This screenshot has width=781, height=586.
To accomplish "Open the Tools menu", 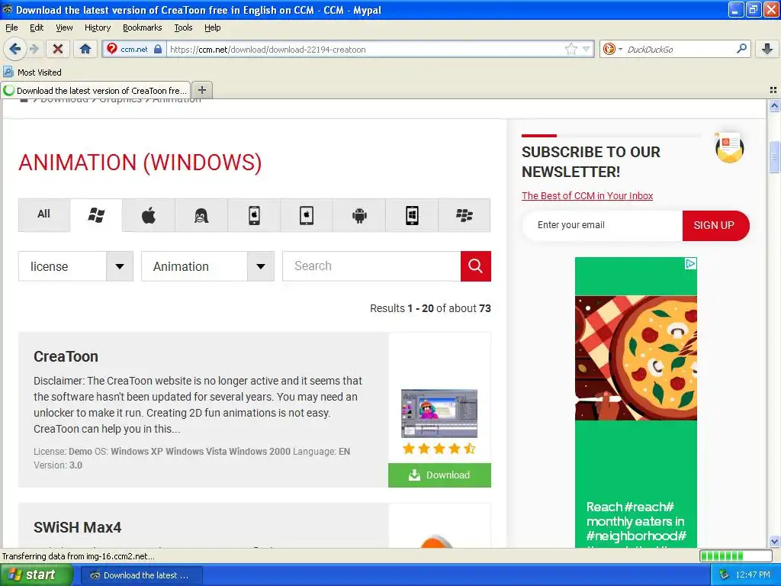I will 183,27.
